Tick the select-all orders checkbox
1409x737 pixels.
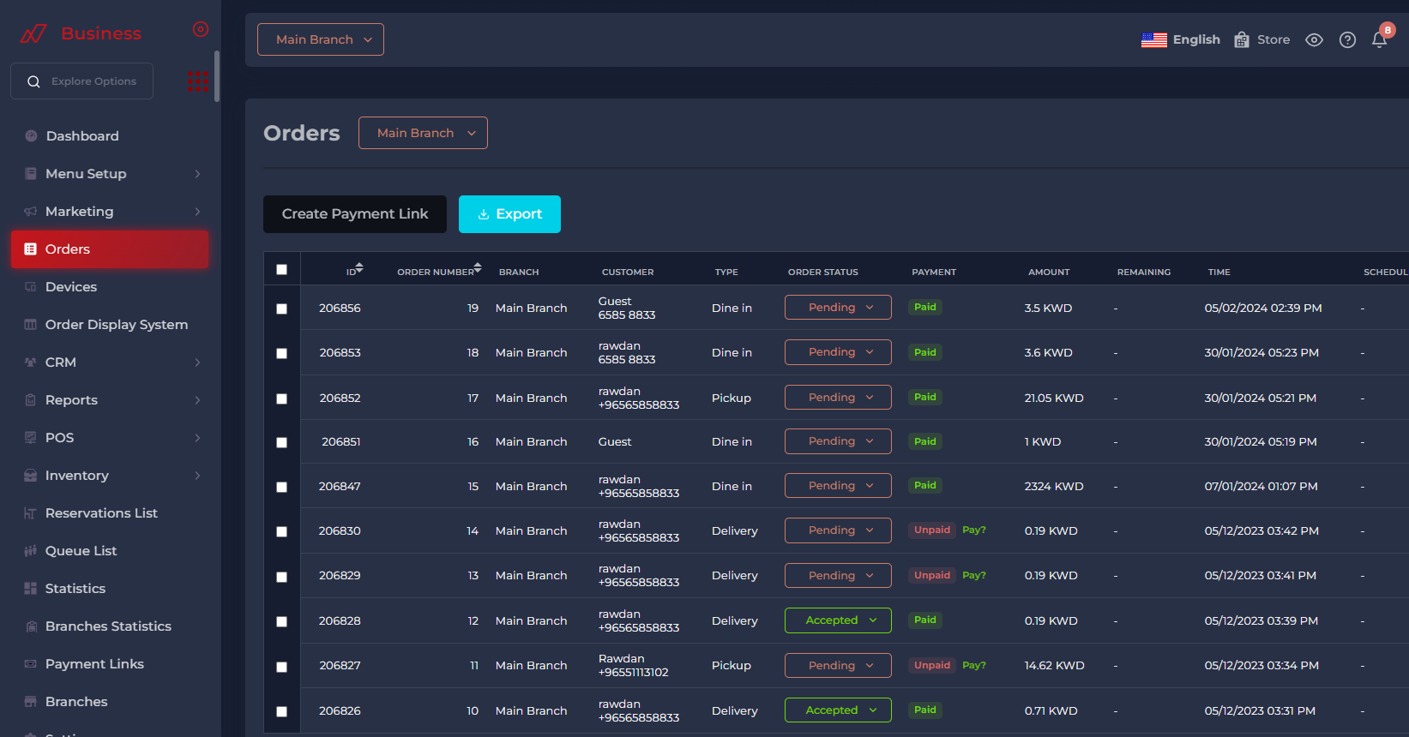click(x=281, y=270)
